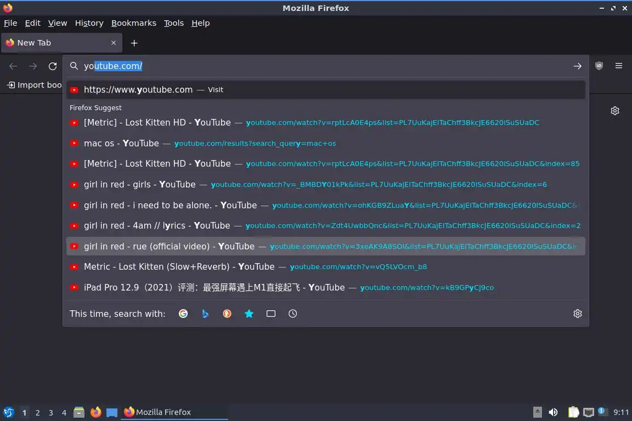632x421 pixels.
Task: Click the eject/removable media tray icon
Action: click(x=537, y=412)
